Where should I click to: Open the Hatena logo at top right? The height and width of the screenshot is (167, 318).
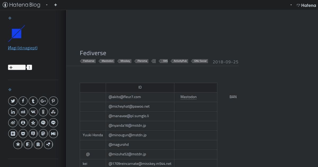click(x=306, y=5)
